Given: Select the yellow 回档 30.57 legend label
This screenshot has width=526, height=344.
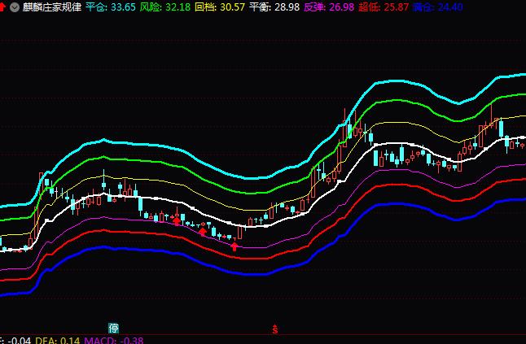Looking at the screenshot, I should (x=220, y=7).
